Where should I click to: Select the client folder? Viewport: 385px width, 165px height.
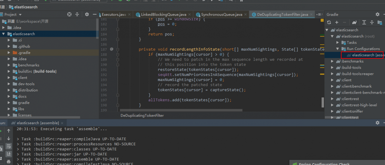(23, 78)
